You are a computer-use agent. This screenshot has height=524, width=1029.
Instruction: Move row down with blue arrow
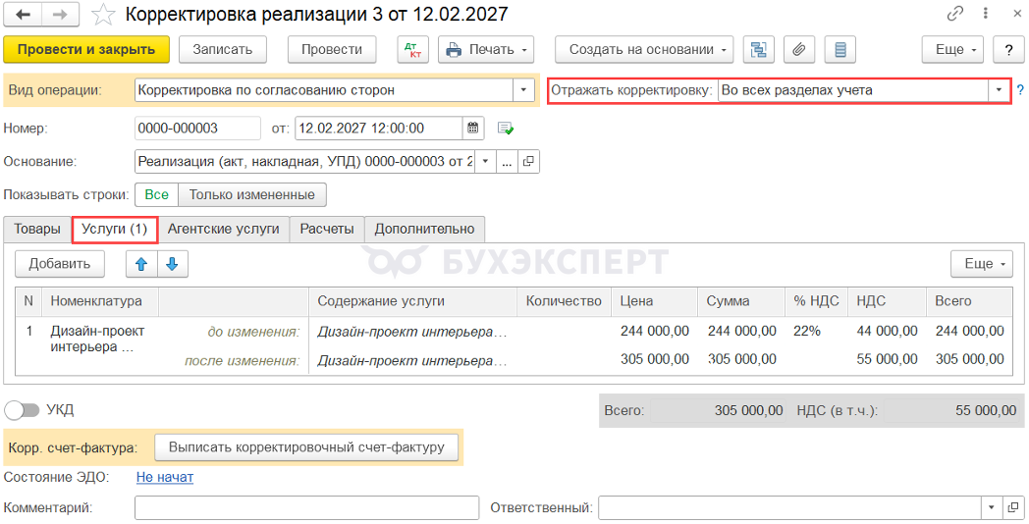pos(173,264)
